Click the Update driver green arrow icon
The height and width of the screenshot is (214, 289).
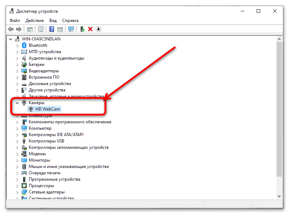click(82, 29)
